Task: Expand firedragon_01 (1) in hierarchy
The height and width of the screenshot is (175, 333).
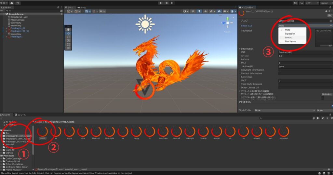Action: 7,31
